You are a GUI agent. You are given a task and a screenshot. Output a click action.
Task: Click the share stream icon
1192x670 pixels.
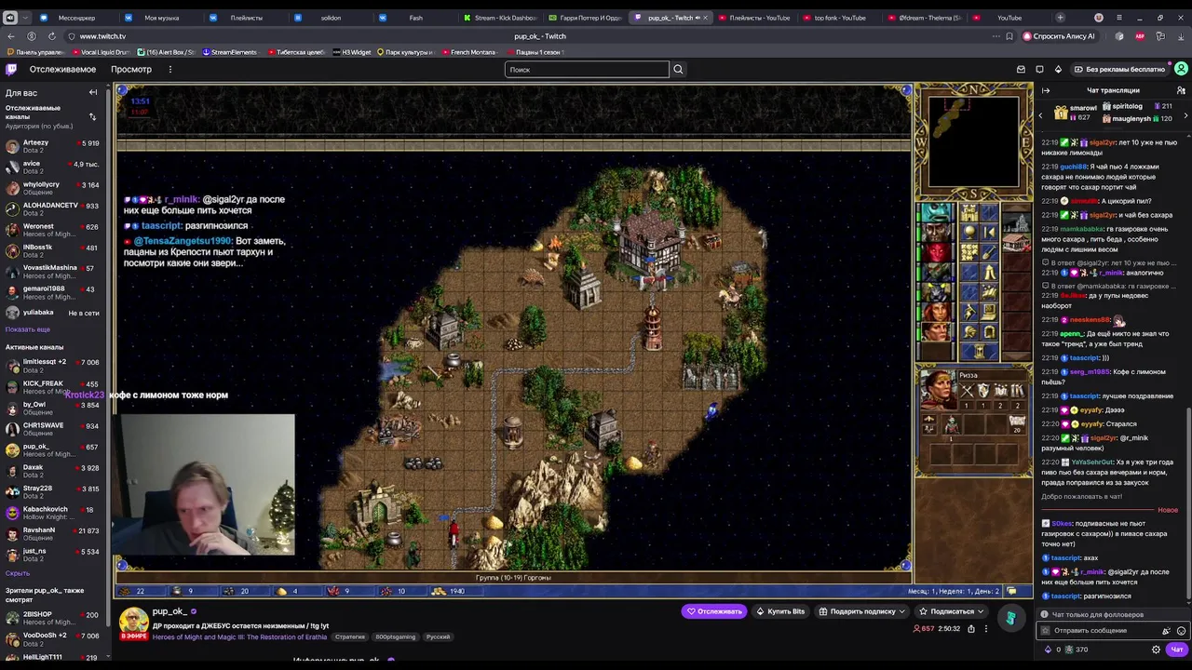click(971, 629)
